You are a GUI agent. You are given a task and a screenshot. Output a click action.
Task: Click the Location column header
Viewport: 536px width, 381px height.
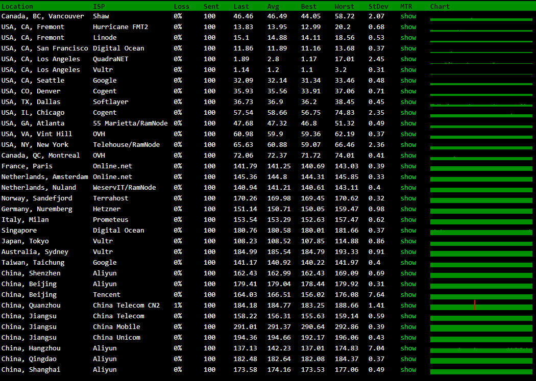[x=17, y=7]
